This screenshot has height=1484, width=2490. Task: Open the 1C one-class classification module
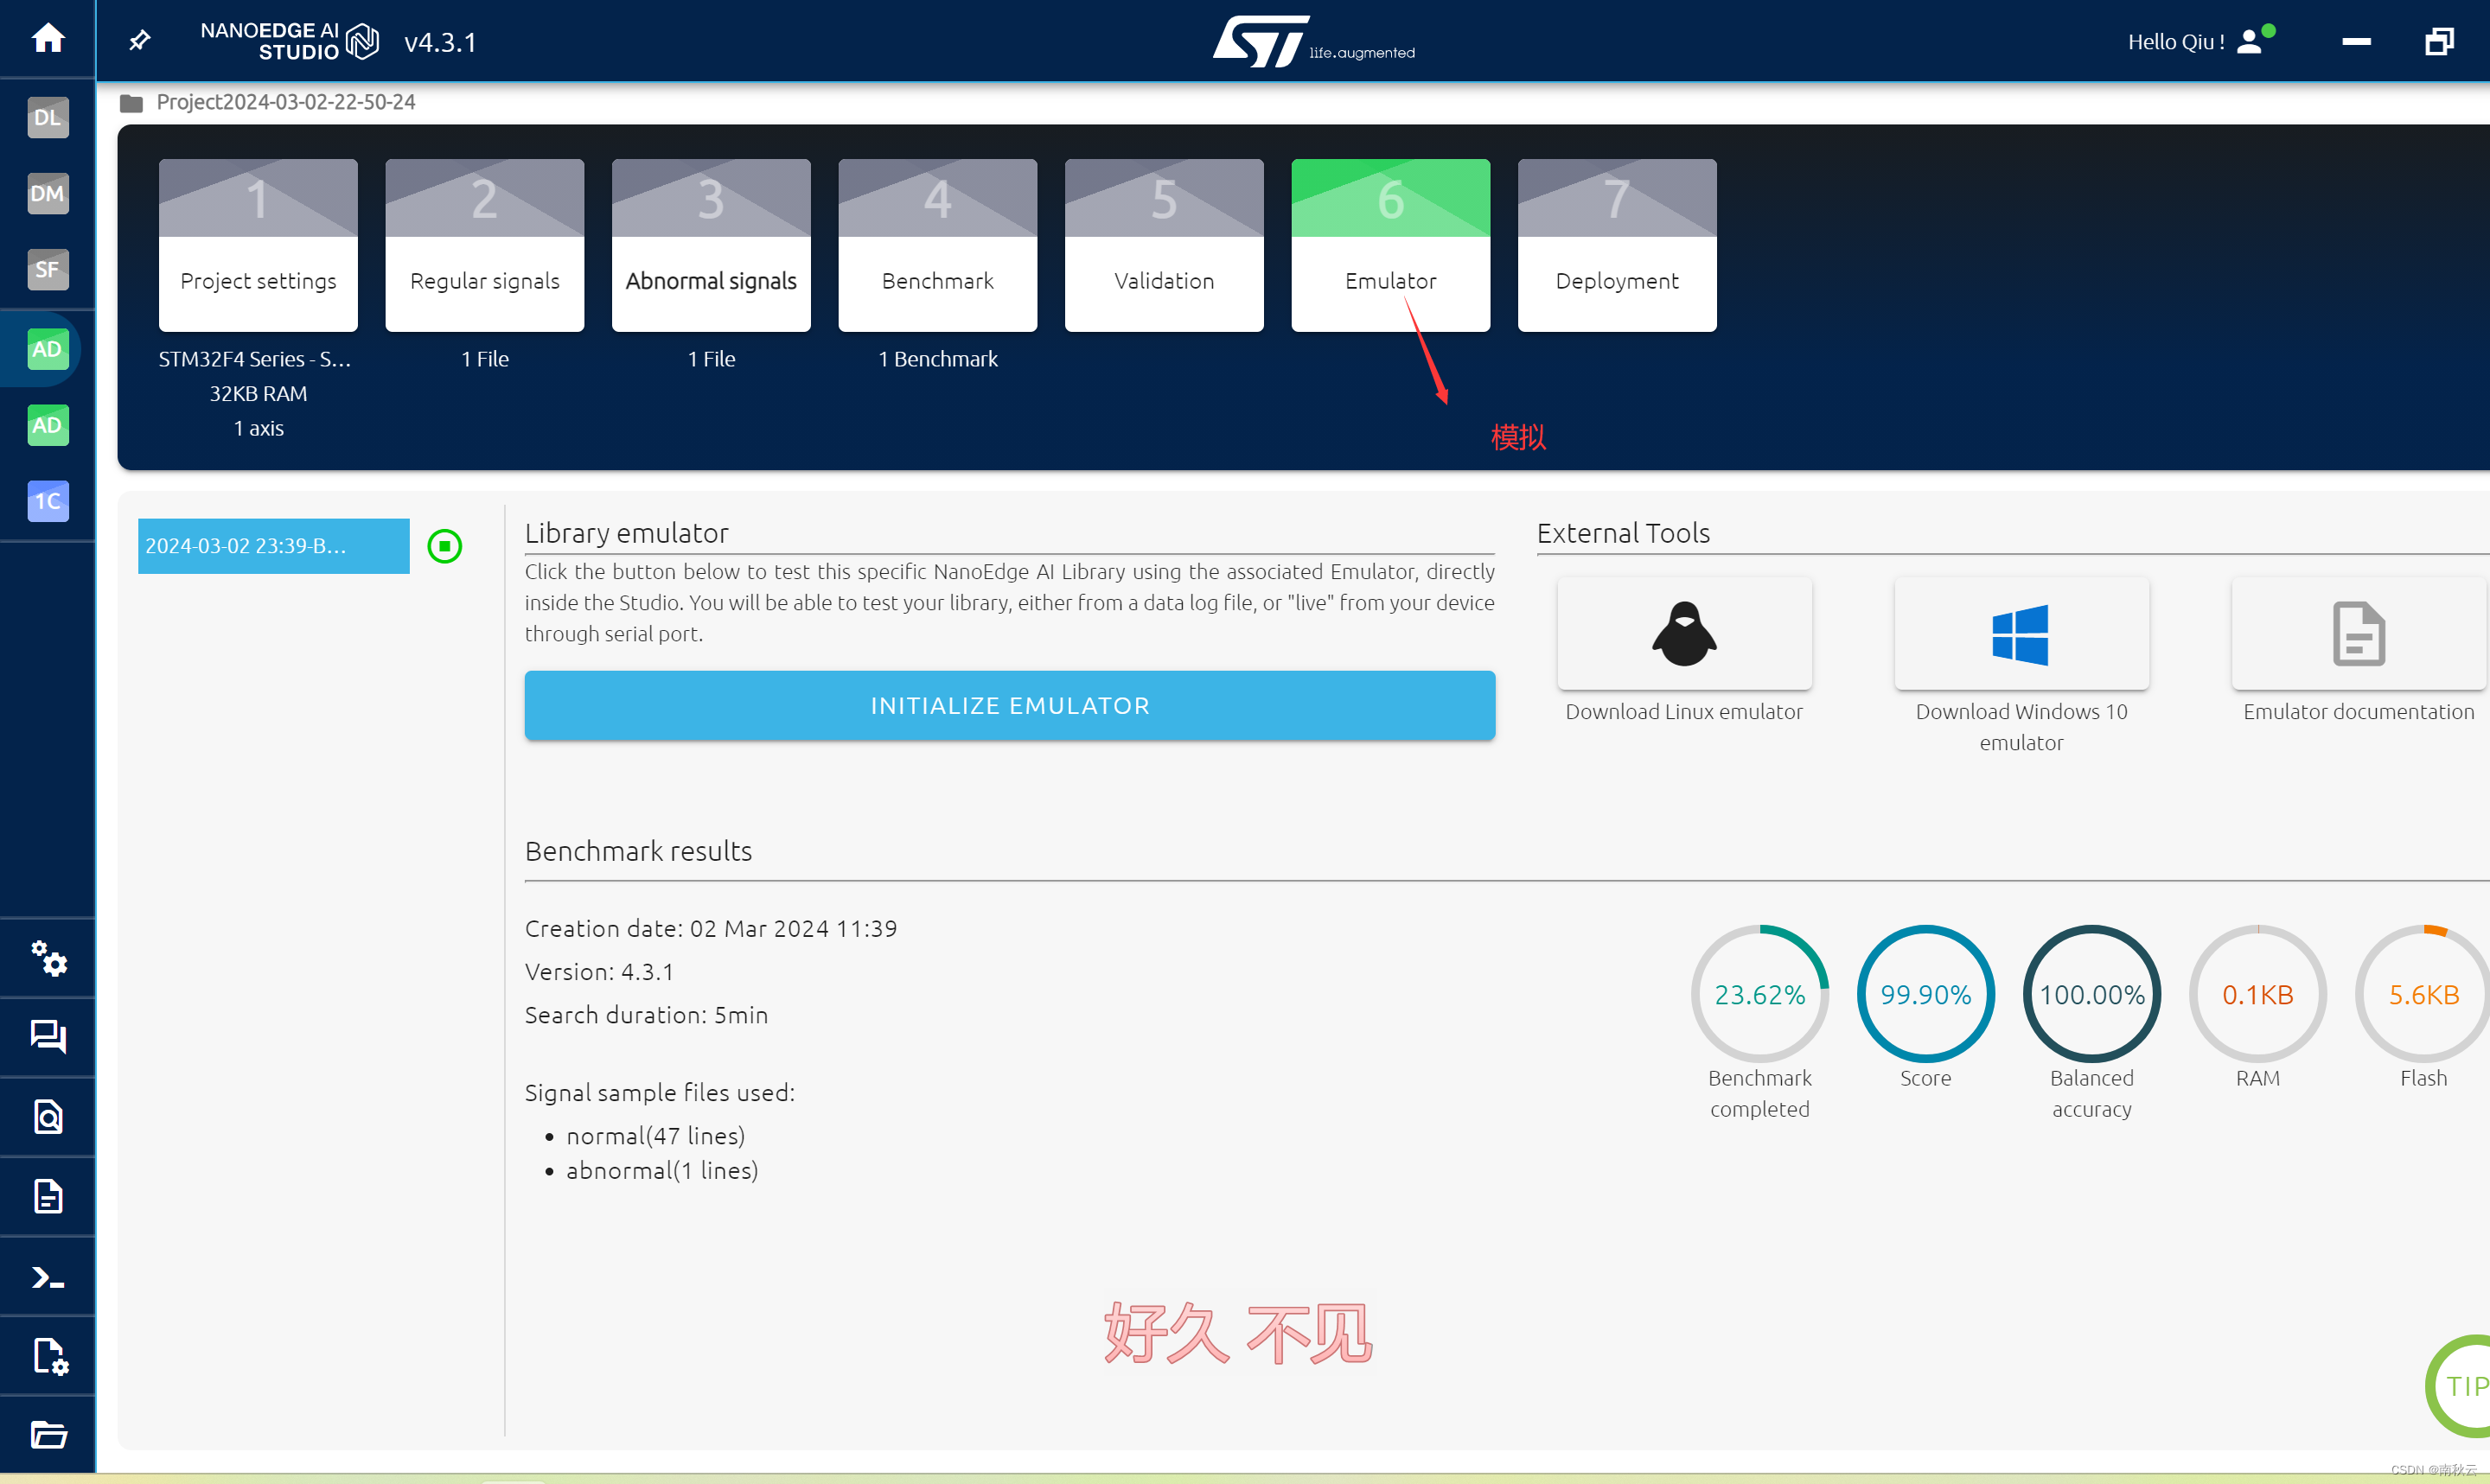pos(48,501)
